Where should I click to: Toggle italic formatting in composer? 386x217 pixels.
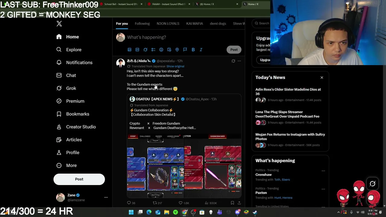point(201,50)
